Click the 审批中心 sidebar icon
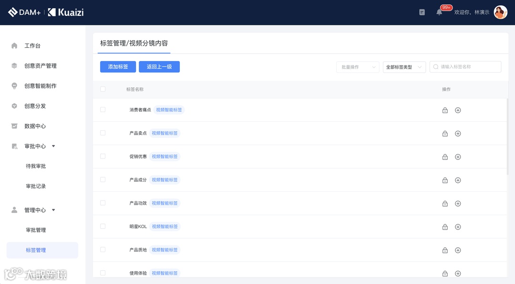 pos(14,146)
